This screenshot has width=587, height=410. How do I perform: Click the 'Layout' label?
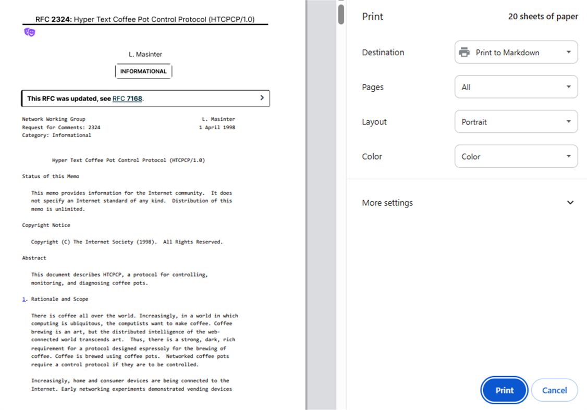[x=374, y=122]
